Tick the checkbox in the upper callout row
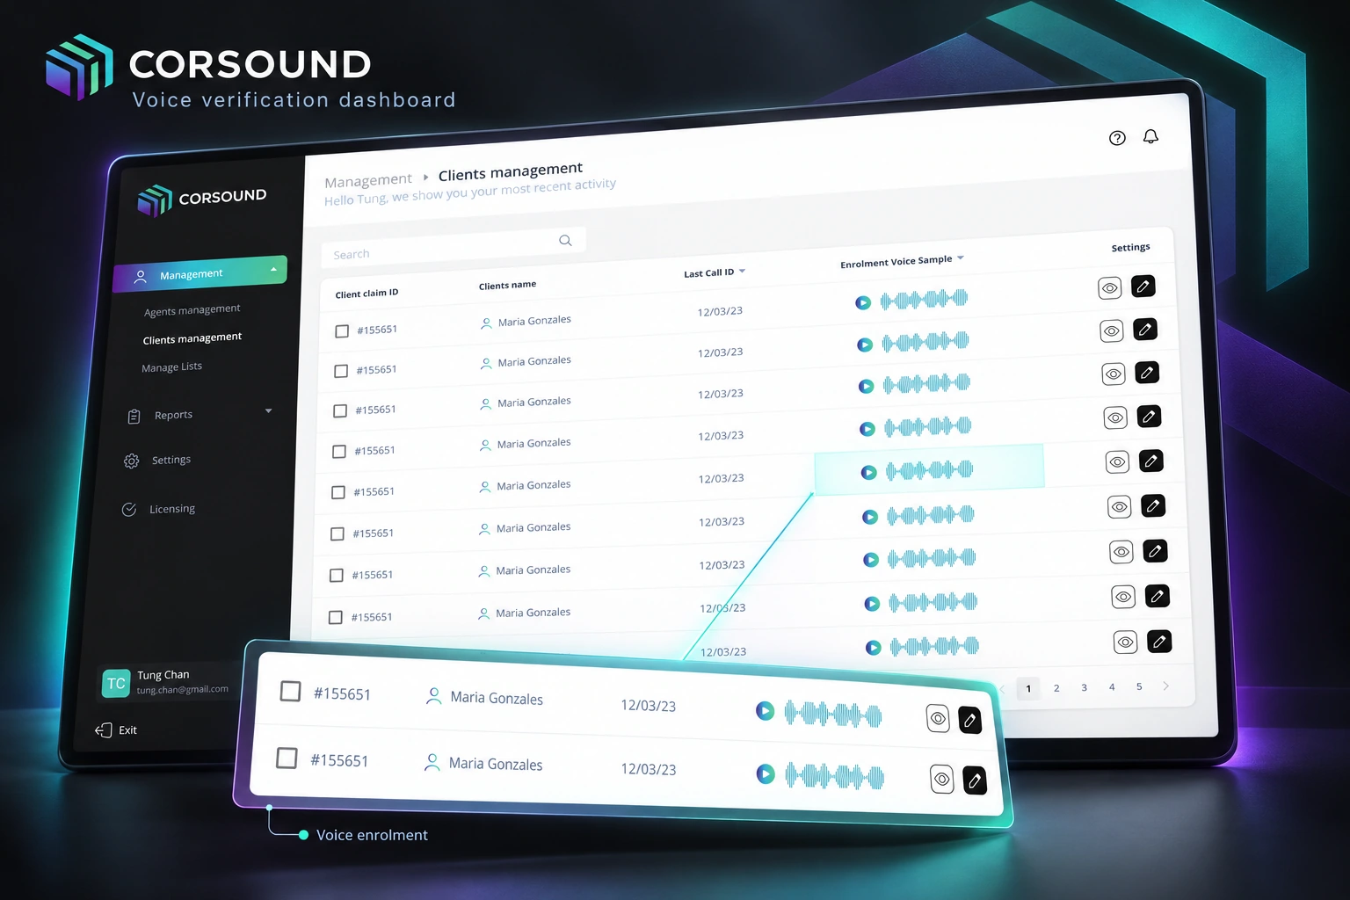This screenshot has height=900, width=1350. click(290, 691)
